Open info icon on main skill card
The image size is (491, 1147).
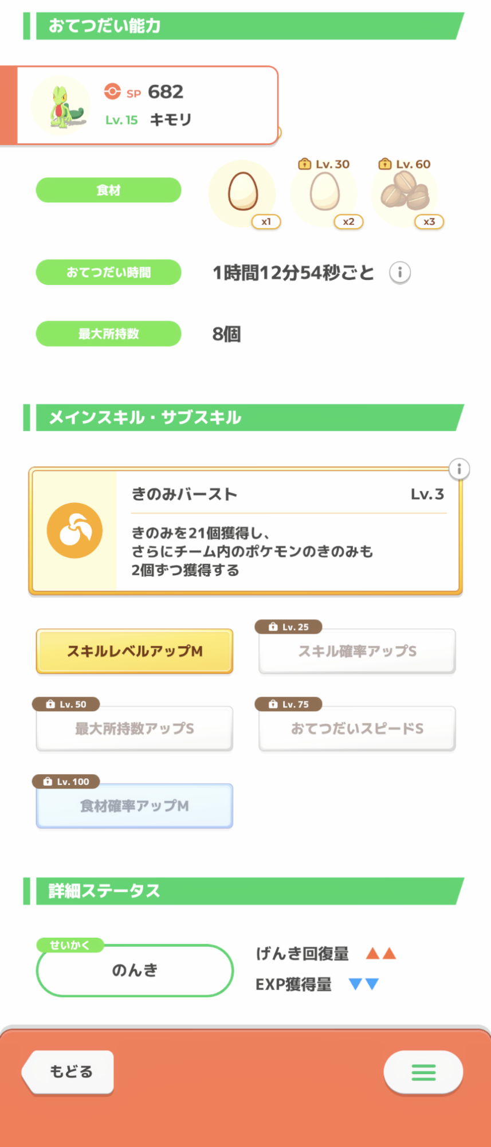pos(459,469)
